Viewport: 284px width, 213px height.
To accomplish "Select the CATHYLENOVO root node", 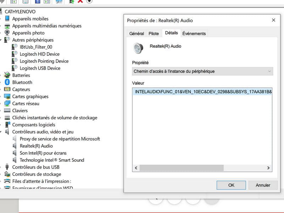I will (x=20, y=12).
